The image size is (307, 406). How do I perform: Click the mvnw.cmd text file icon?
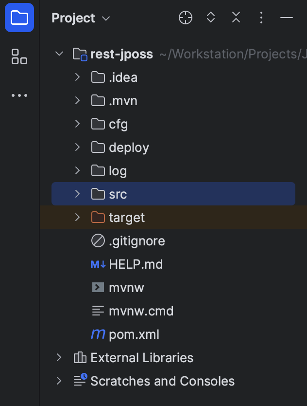point(98,311)
